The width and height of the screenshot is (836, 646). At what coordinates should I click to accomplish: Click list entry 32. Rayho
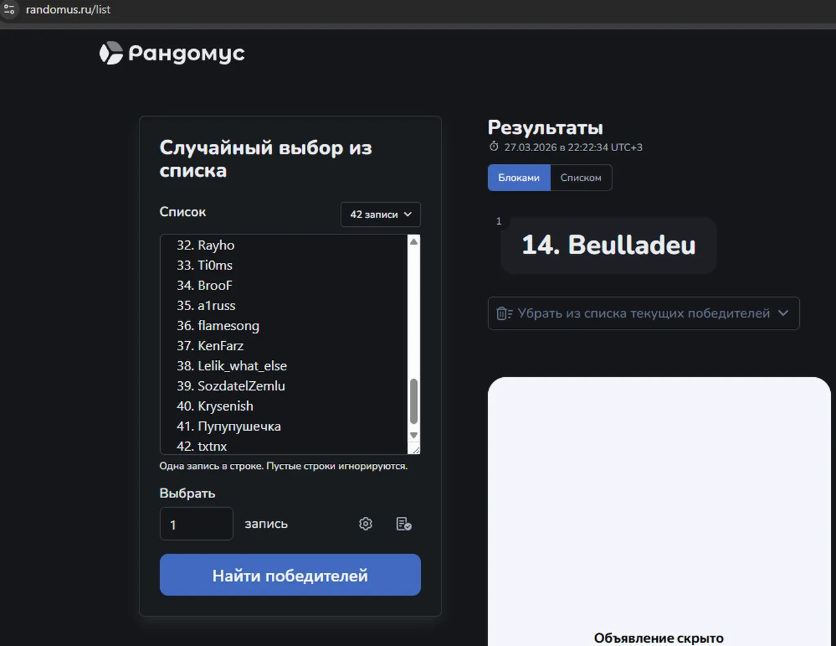[x=205, y=245]
